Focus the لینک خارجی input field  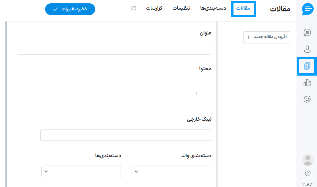126,135
